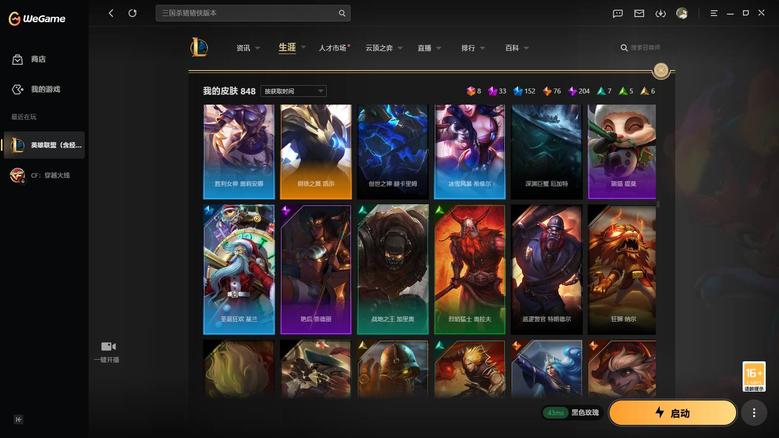Select the orange gem rarity filter 76
779x438 pixels.
pyautogui.click(x=552, y=91)
